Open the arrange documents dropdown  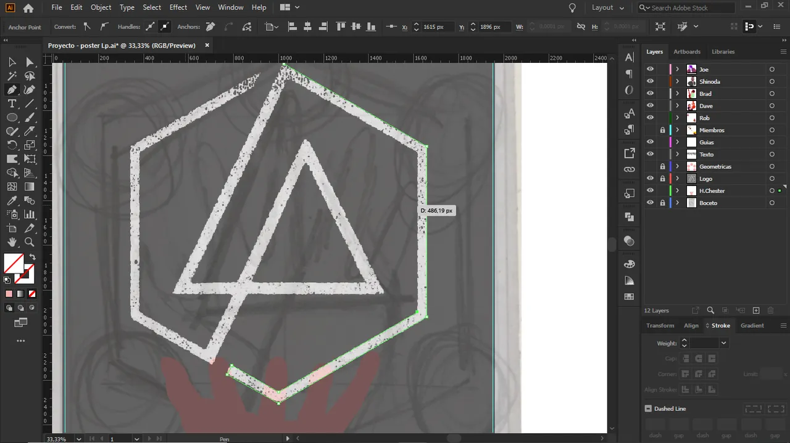(x=289, y=7)
